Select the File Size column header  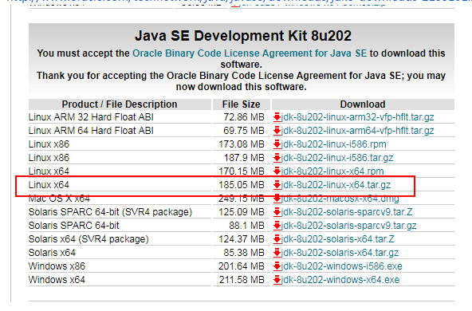pyautogui.click(x=241, y=104)
